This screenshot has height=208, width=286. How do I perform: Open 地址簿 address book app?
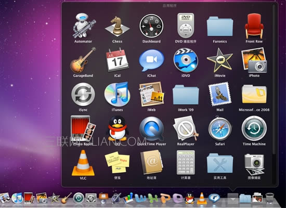[151, 162]
